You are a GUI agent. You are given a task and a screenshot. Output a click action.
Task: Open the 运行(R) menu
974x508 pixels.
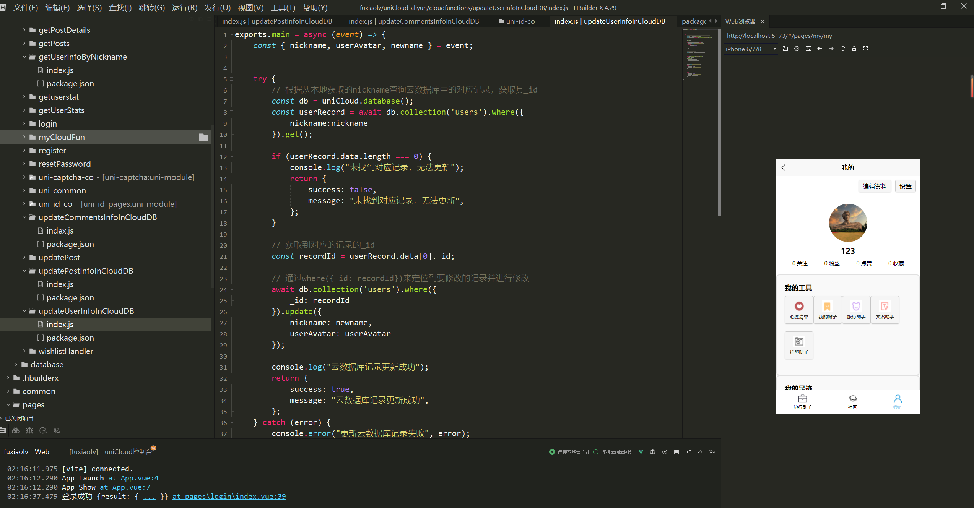[184, 8]
